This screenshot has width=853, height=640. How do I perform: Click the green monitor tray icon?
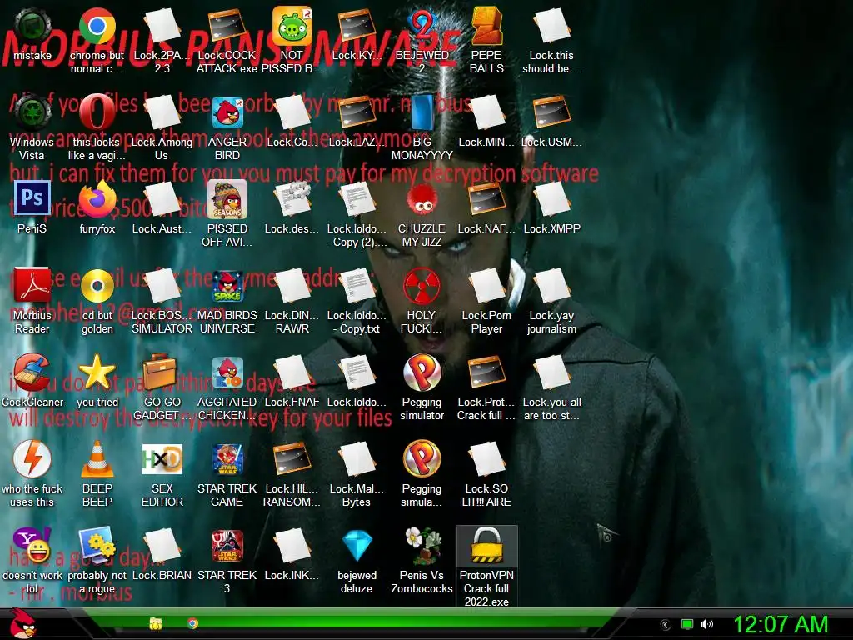[x=687, y=624]
